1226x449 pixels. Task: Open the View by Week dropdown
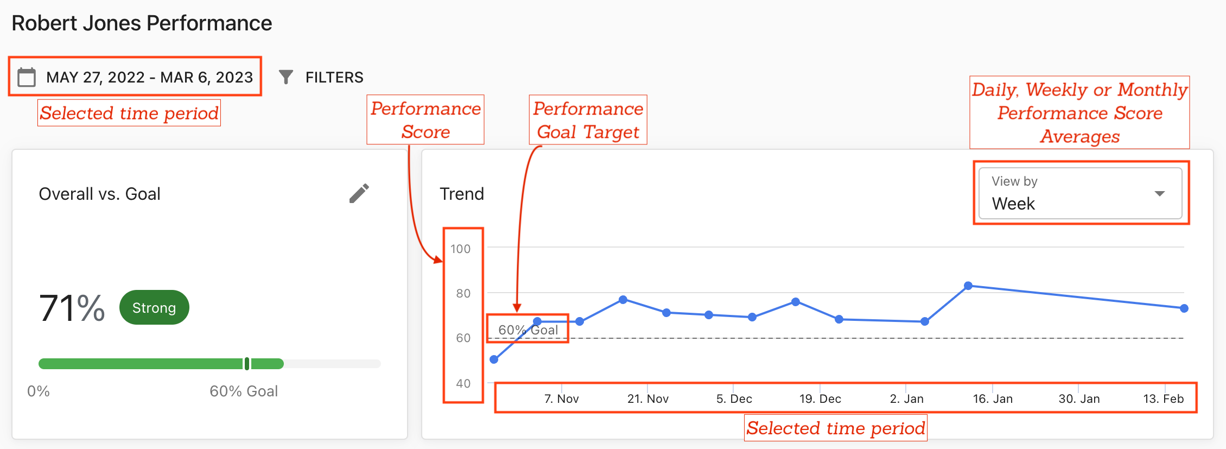1079,193
